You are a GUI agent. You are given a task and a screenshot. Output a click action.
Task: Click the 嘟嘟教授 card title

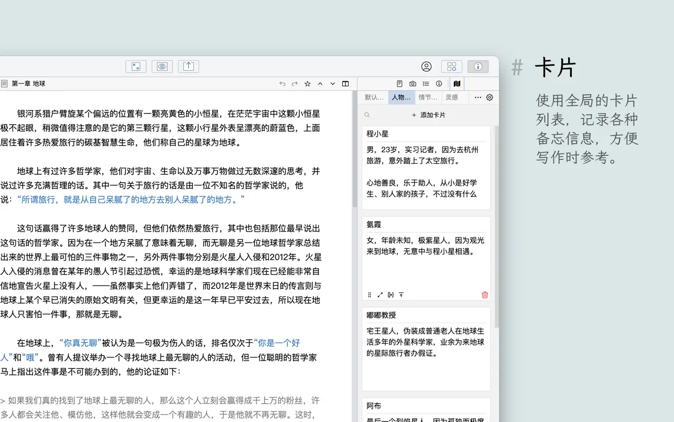tap(382, 315)
